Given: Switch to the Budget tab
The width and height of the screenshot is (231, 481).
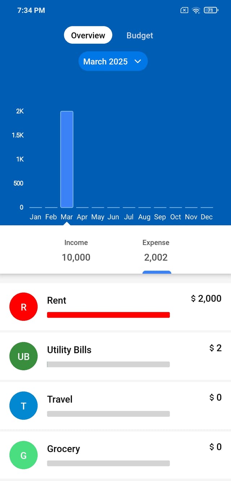Looking at the screenshot, I should tap(140, 35).
